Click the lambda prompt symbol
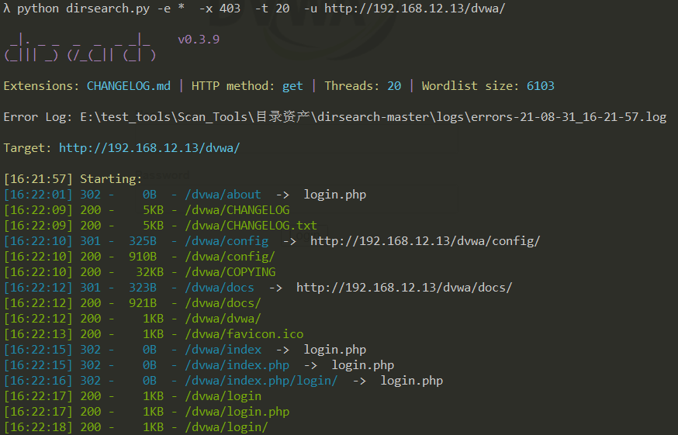The image size is (678, 435). click(7, 9)
